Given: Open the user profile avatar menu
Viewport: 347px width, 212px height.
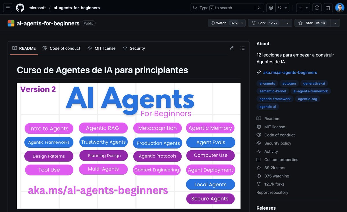Looking at the screenshot, I should point(340,8).
